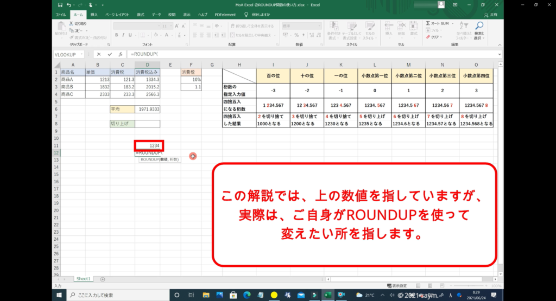Cancel formula entry with the X icon
The image size is (556, 301).
click(99, 54)
